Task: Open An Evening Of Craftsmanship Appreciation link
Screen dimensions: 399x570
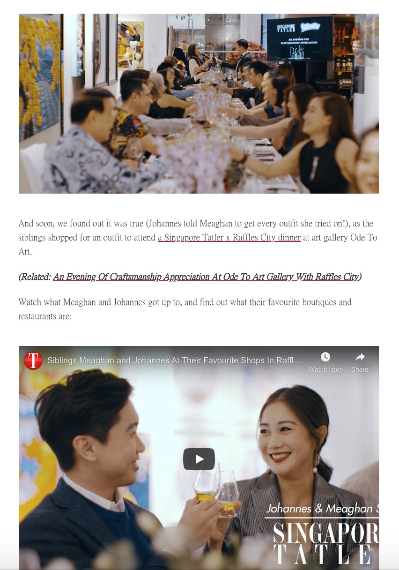Action: coord(206,277)
